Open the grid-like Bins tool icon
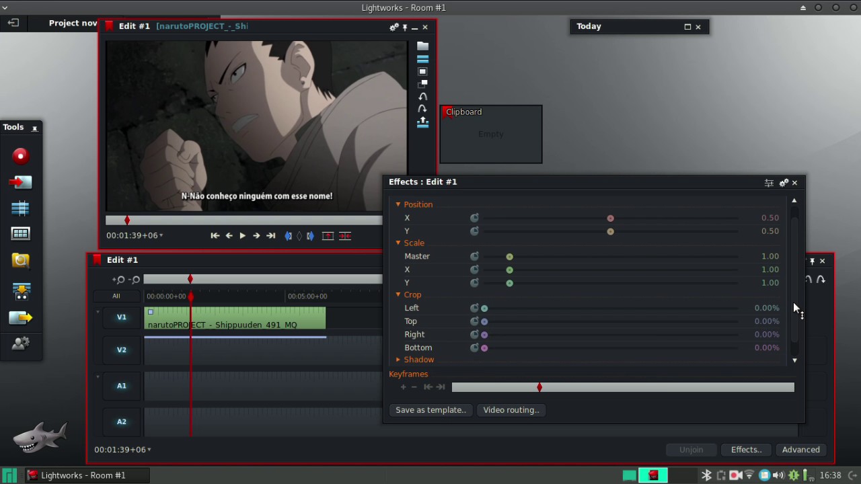This screenshot has width=861, height=484. (x=20, y=234)
